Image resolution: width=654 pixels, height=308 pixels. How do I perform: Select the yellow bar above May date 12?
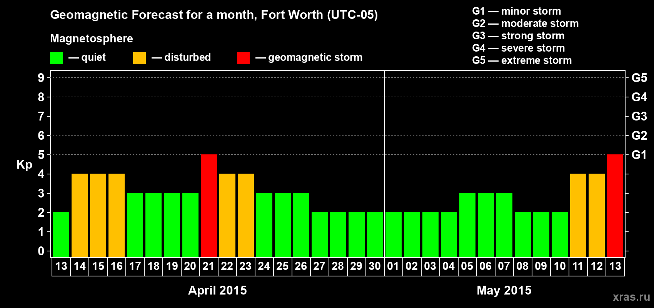pyautogui.click(x=597, y=216)
